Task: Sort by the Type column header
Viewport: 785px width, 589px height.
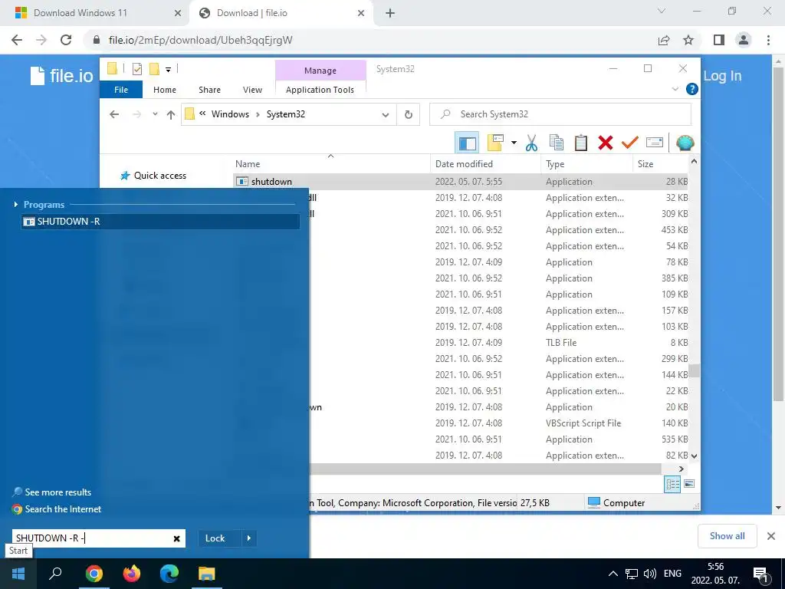Action: point(586,164)
